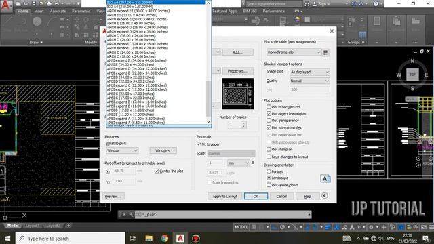Toggle lineweight display icon in status bar
This screenshot has width=434, height=244.
click(x=328, y=227)
